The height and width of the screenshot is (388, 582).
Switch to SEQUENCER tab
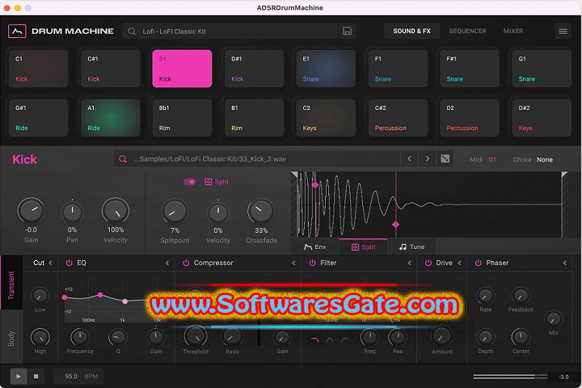(467, 32)
